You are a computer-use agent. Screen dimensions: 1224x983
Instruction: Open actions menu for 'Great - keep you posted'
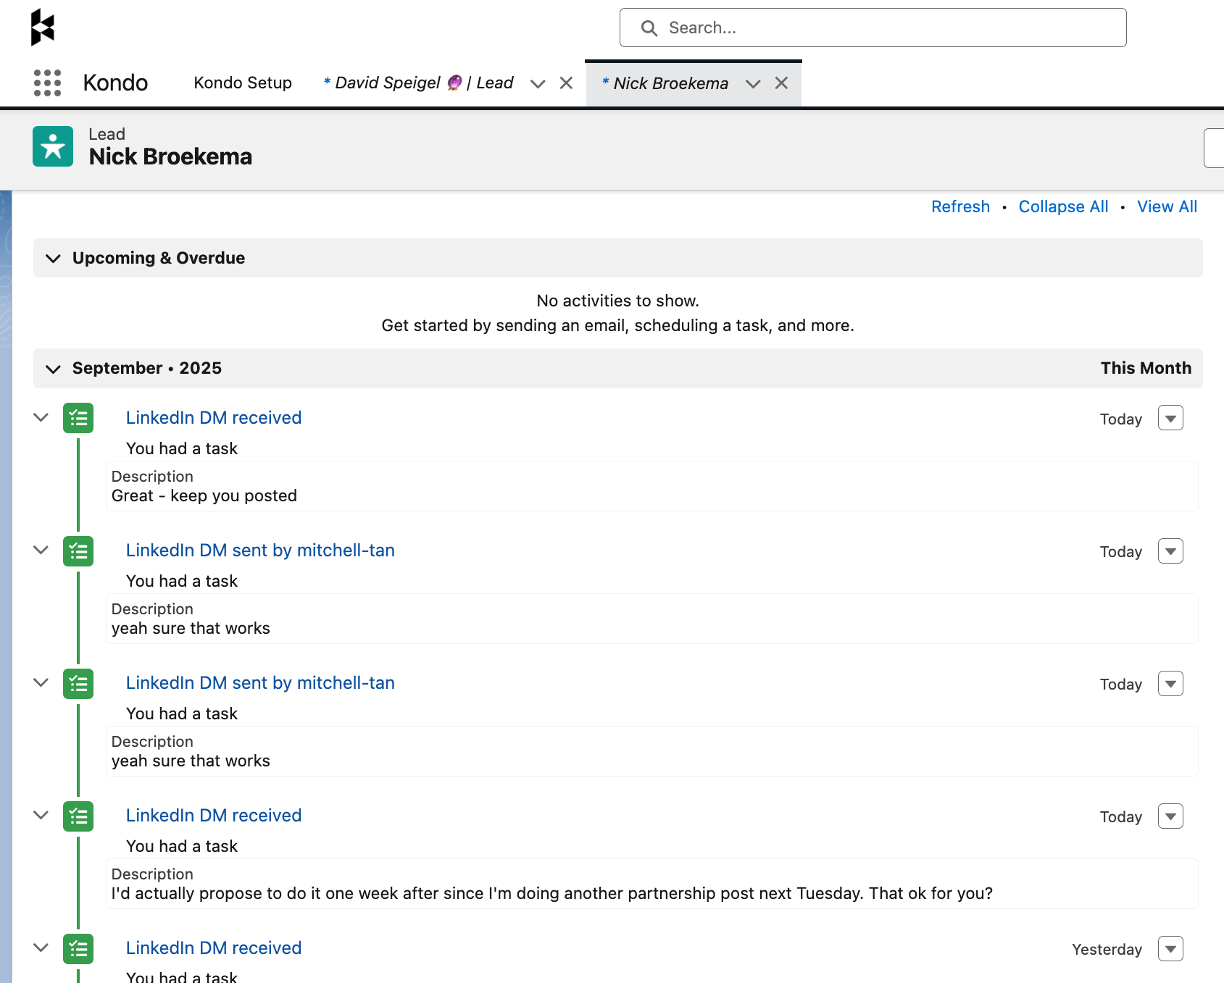[x=1170, y=418]
